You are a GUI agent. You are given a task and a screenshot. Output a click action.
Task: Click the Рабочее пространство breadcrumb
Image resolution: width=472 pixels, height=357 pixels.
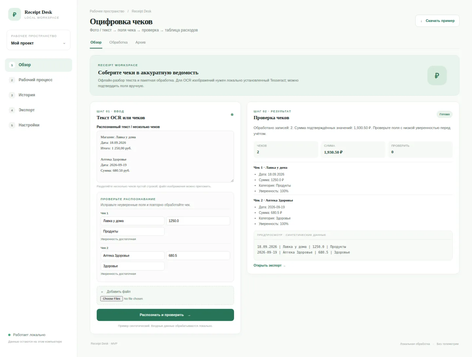(107, 11)
